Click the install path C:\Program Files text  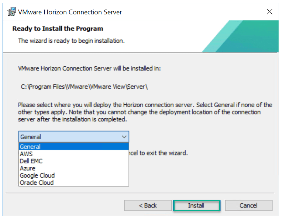tap(85, 87)
